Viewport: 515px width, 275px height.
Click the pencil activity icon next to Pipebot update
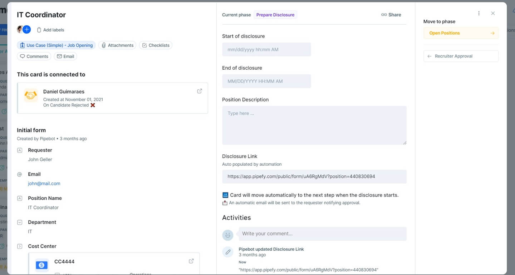point(228,252)
